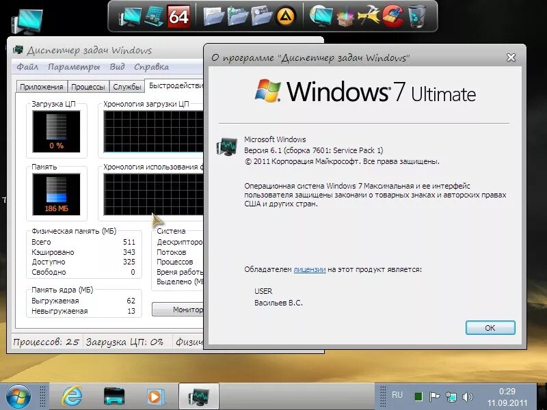Screen dimensions: 547x410
Task: Open the Recycle Bin in the dock
Action: (417, 16)
